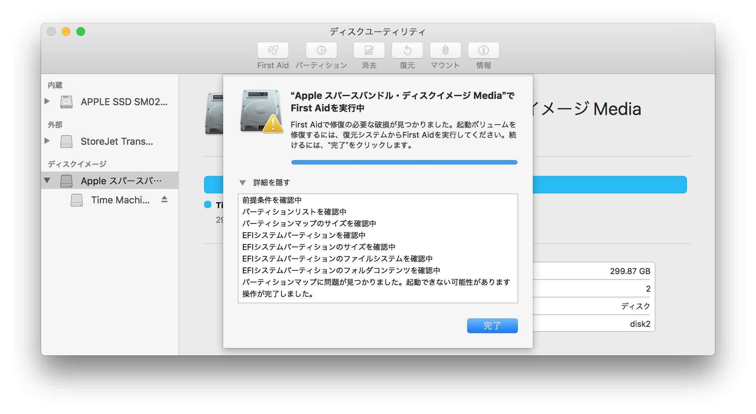This screenshot has width=756, height=414.
Task: Expand the StoreJet Trans drive tree
Action: point(47,140)
